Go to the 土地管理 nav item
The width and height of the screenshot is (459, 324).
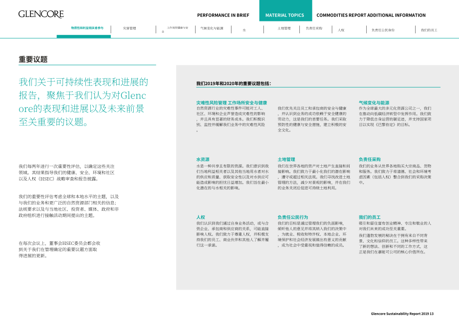click(x=284, y=28)
